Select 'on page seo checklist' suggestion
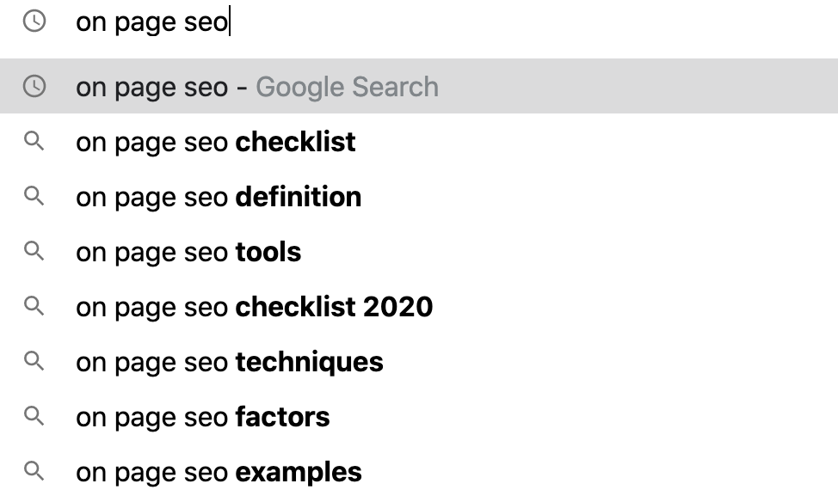The image size is (838, 502). click(215, 142)
